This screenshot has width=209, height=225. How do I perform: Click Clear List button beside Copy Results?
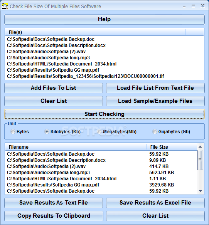[x=155, y=216]
